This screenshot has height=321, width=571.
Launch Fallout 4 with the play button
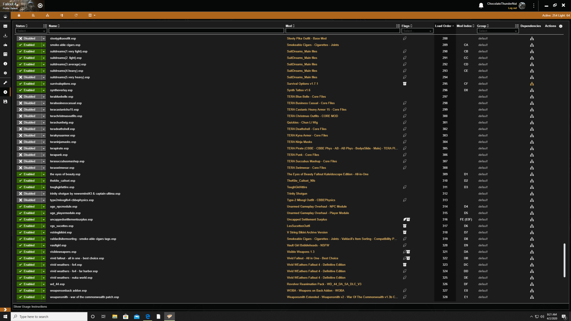40,5
